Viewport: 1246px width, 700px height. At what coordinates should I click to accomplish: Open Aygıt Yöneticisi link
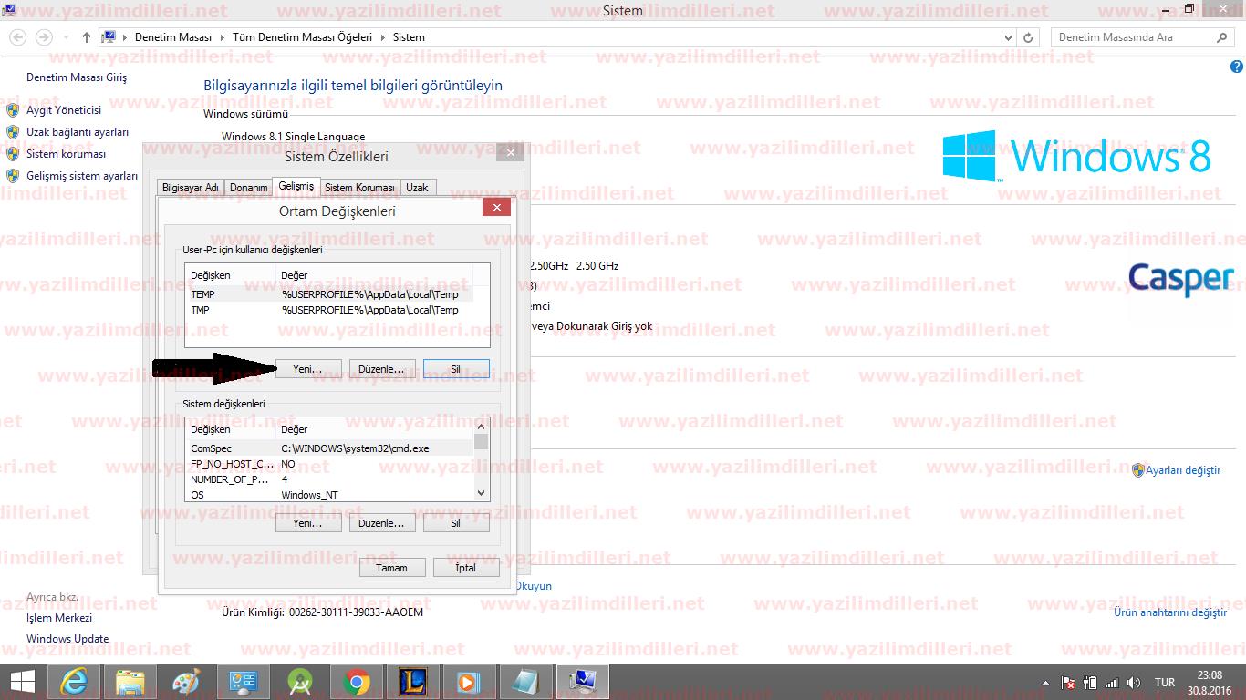[64, 110]
